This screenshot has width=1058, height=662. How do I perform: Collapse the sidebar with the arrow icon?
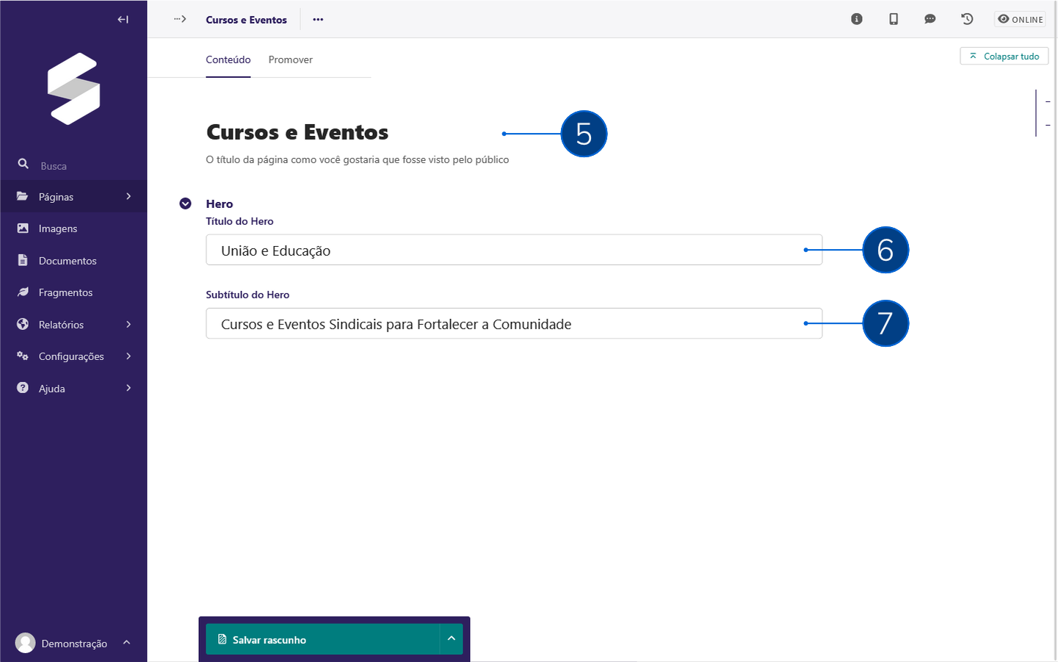[123, 19]
